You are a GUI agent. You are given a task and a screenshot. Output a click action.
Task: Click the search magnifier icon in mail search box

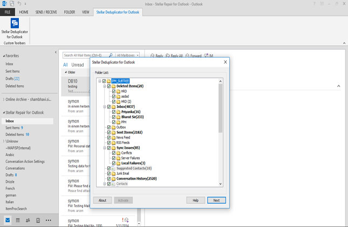click(x=111, y=55)
